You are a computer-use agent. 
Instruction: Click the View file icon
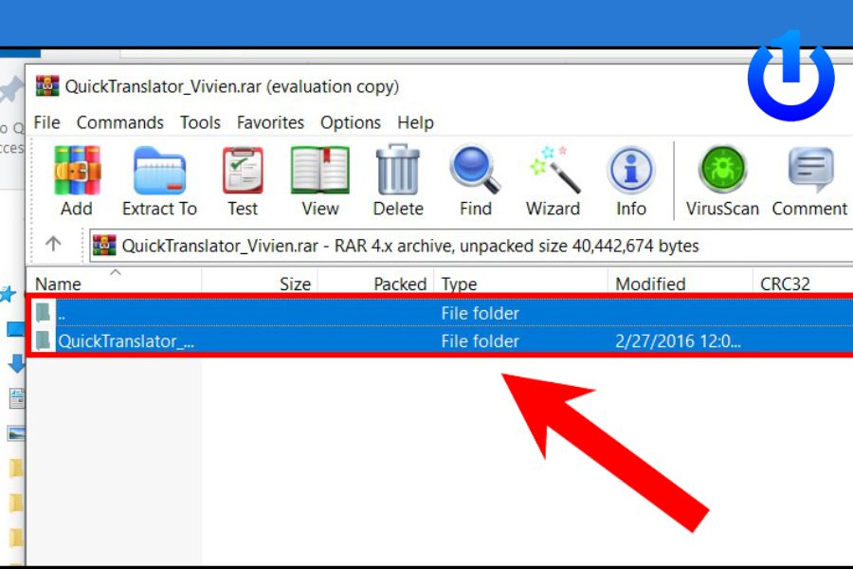coord(319,172)
